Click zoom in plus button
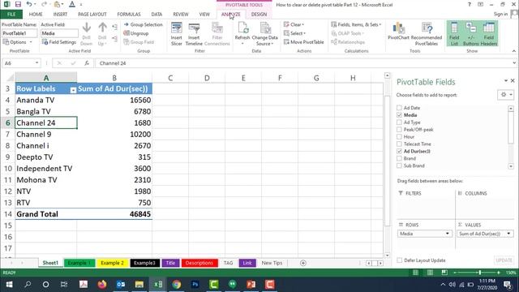The height and width of the screenshot is (292, 519). 499,273
